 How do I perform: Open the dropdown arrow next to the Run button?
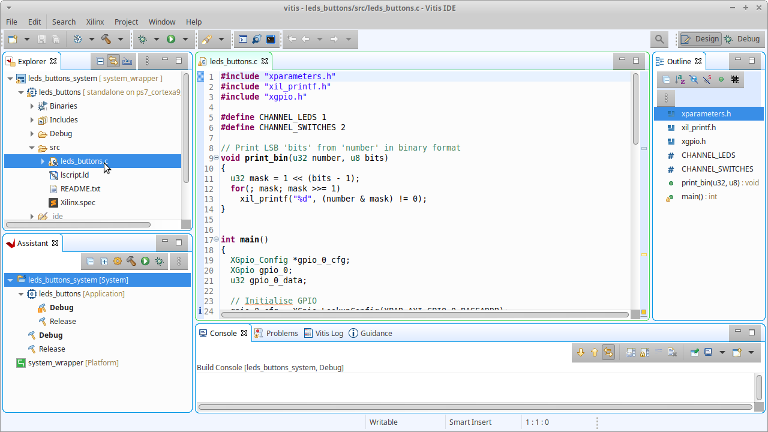tap(185, 39)
